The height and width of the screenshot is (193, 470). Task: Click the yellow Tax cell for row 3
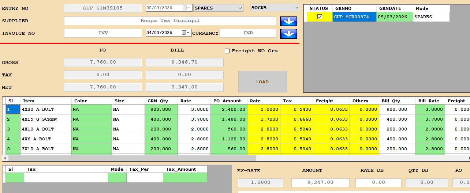click(x=296, y=129)
